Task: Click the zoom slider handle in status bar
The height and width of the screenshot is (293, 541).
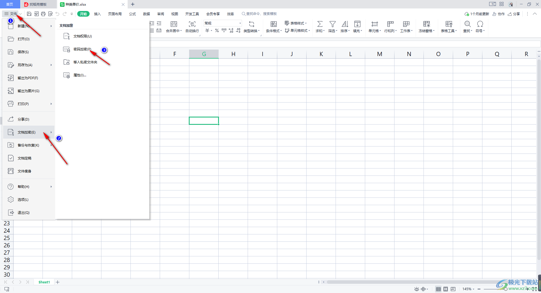Action: click(x=505, y=289)
